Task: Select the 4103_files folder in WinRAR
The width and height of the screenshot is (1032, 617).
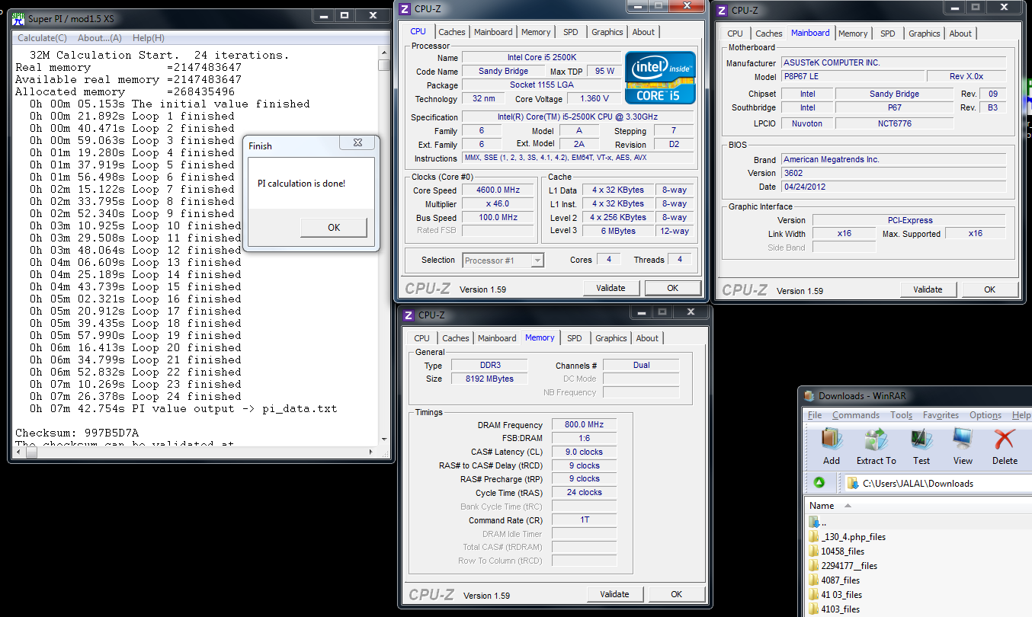Action: pos(834,609)
